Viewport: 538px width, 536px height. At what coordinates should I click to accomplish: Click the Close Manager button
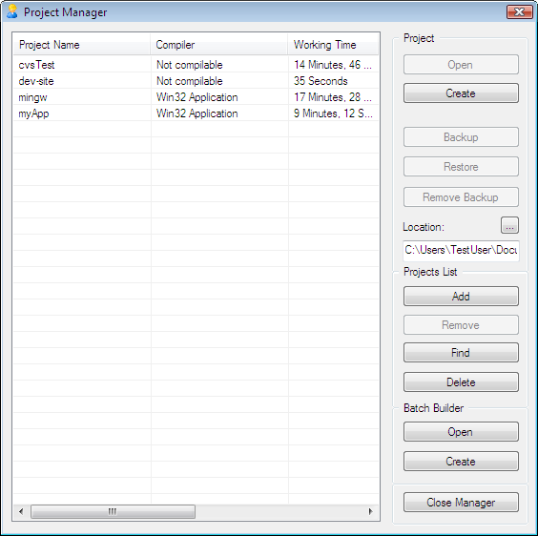[461, 503]
